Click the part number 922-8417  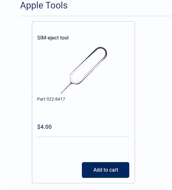[56, 99]
